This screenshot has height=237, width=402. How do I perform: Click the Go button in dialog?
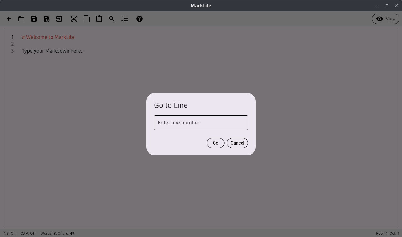pos(215,143)
